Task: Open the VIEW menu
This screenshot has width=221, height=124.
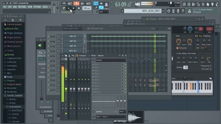Action: pos(30,7)
